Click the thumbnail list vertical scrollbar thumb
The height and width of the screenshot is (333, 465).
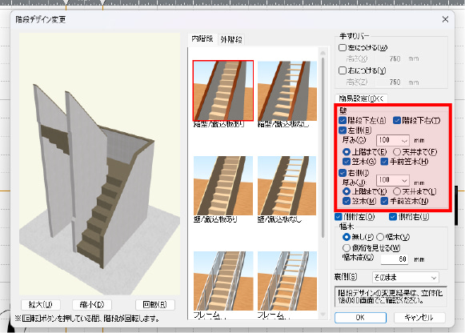(323, 147)
